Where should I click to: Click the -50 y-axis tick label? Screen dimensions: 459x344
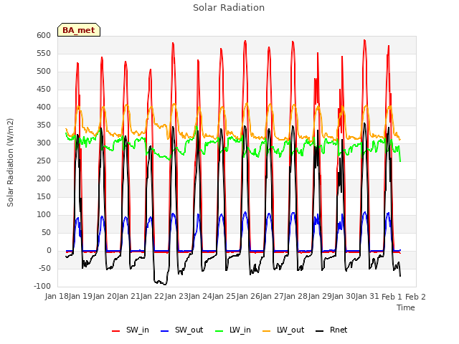(44, 269)
